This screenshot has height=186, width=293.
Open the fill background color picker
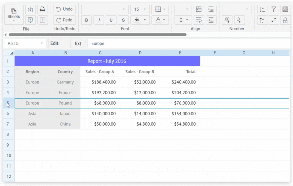[x=140, y=20]
